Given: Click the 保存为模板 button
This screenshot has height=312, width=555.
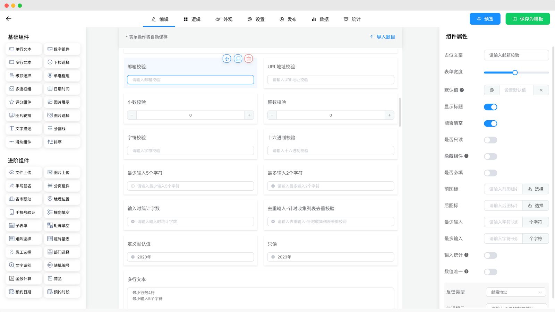Looking at the screenshot, I should [x=528, y=19].
